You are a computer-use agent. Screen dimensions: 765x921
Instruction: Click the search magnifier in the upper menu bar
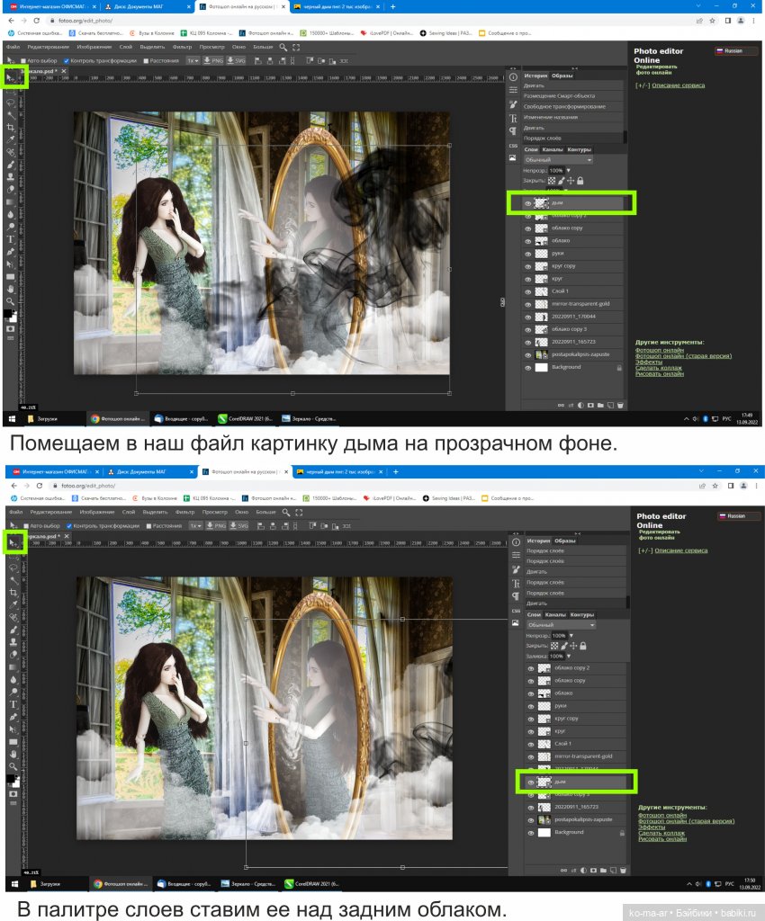point(283,47)
